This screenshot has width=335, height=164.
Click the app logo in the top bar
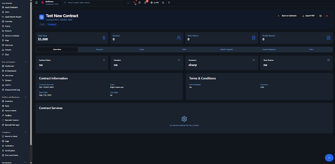(43, 2)
